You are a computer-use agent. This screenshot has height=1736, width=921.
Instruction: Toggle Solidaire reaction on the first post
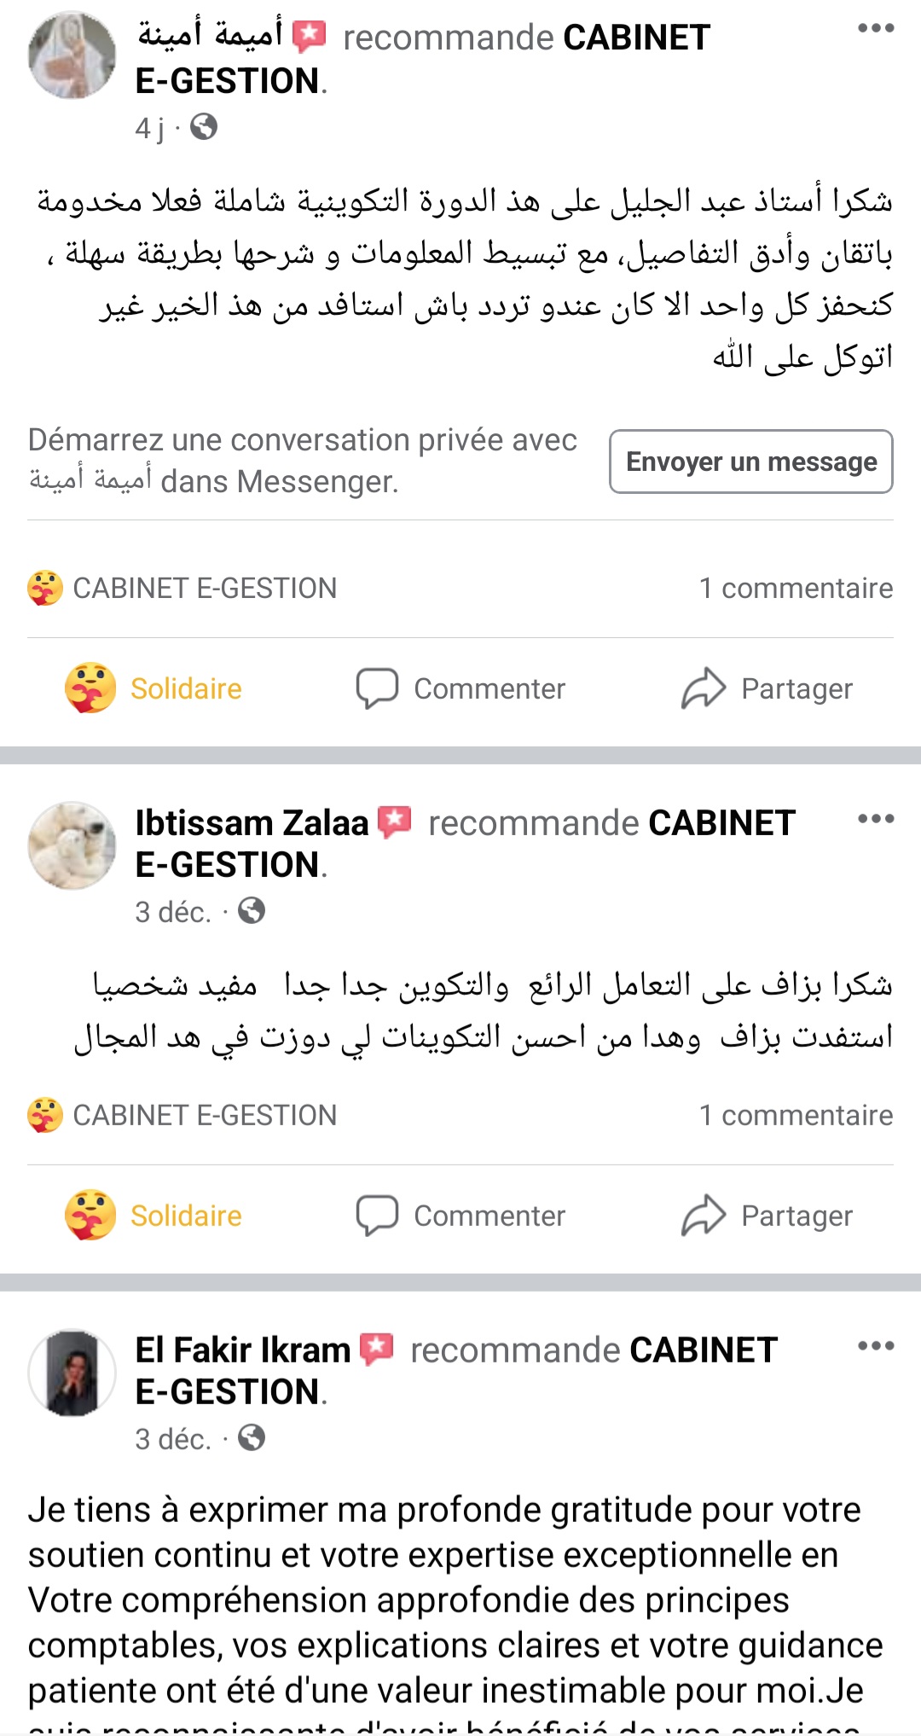[154, 688]
